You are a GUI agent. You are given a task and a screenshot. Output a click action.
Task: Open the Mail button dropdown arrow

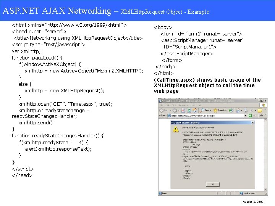coord(241,111)
